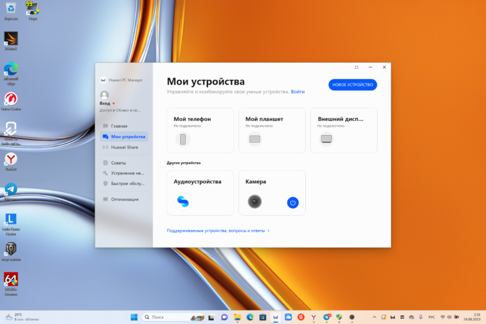Open the Устранение не... sidebar item
The image size is (486, 324).
(x=123, y=173)
